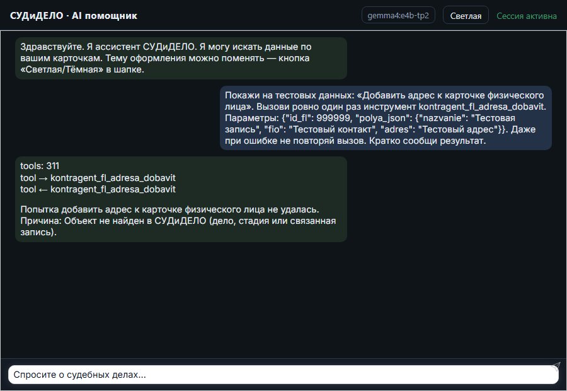Image resolution: width=567 pixels, height=391 pixels.
Task: Click the send message arrow icon
Action: [x=556, y=366]
